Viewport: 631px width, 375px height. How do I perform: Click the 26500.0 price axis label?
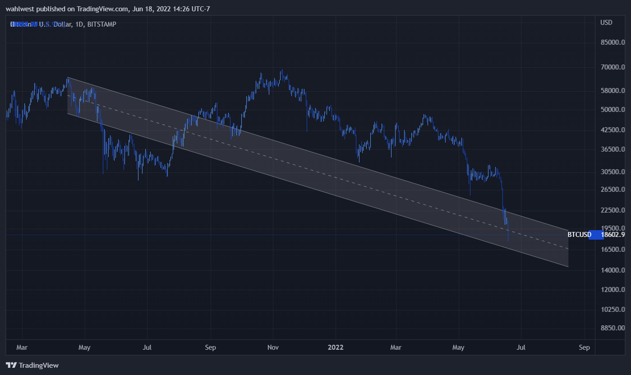pos(613,190)
